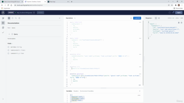The height and width of the screenshot is (103, 184).
Task: Click the browser address bar
Action: click(x=90, y=5)
